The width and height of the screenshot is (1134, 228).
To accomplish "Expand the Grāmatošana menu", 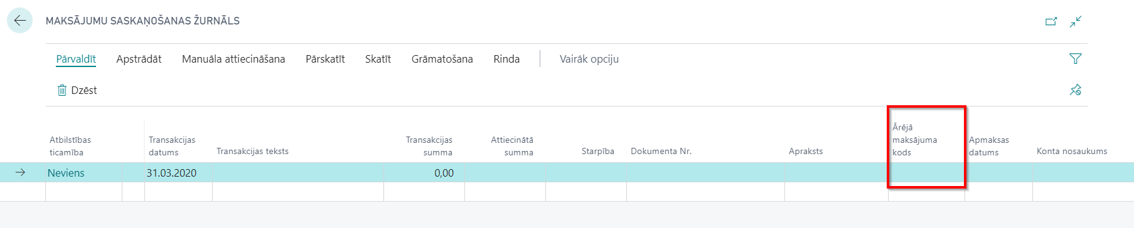I will (x=442, y=59).
